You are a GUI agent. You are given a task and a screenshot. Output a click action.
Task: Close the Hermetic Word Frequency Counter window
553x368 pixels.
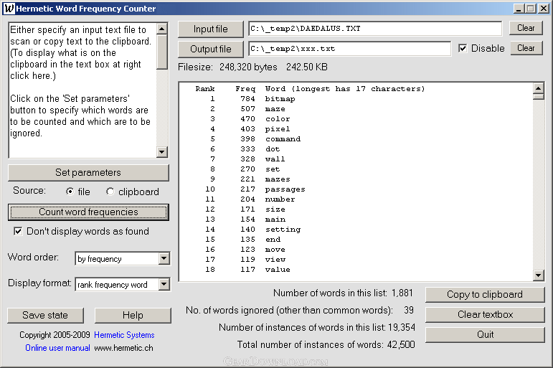tap(544, 9)
